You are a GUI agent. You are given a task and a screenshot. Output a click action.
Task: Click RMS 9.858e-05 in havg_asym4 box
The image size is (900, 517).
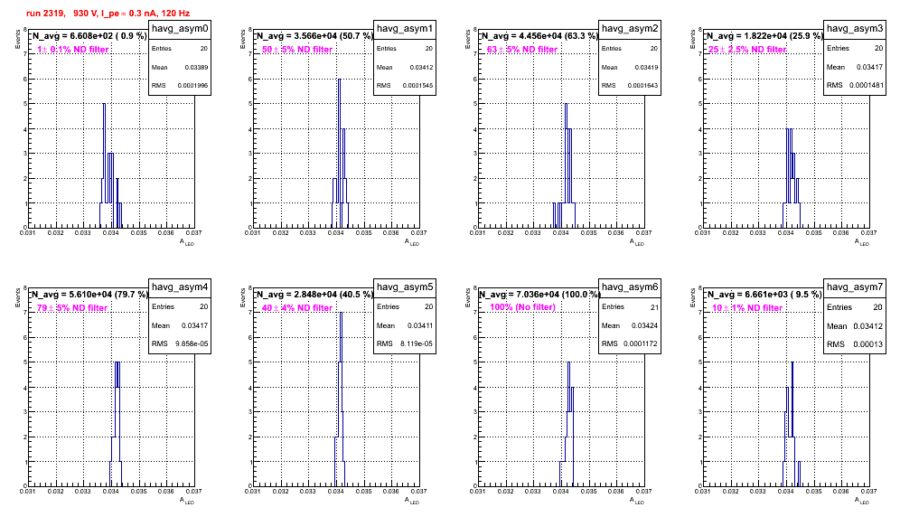click(x=180, y=343)
